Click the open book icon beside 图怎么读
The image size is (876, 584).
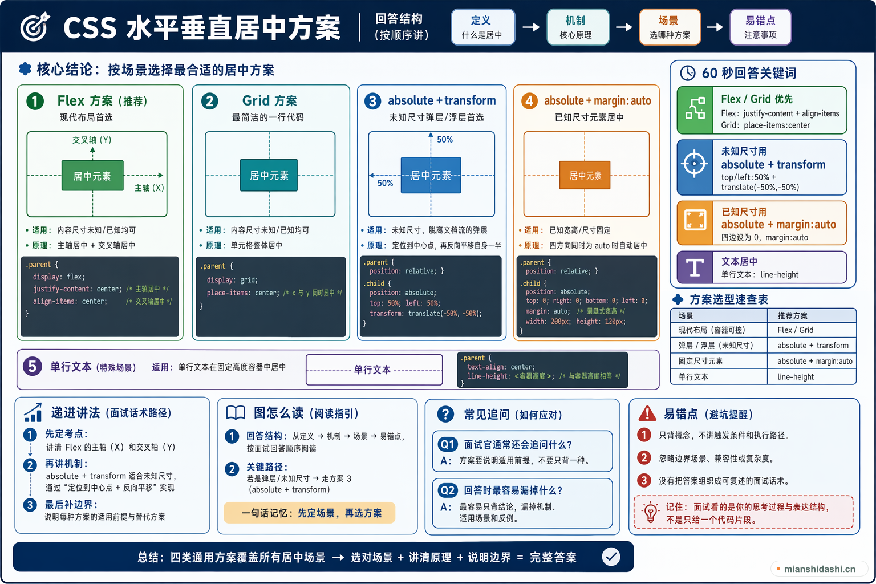(x=236, y=413)
